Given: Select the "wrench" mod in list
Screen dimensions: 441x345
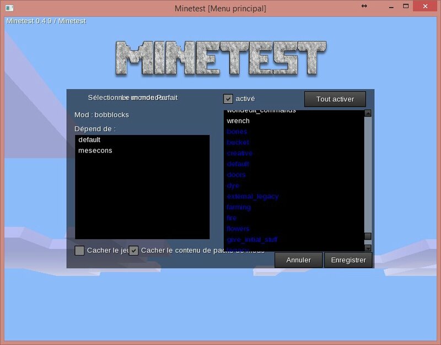Looking at the screenshot, I should click(238, 121).
